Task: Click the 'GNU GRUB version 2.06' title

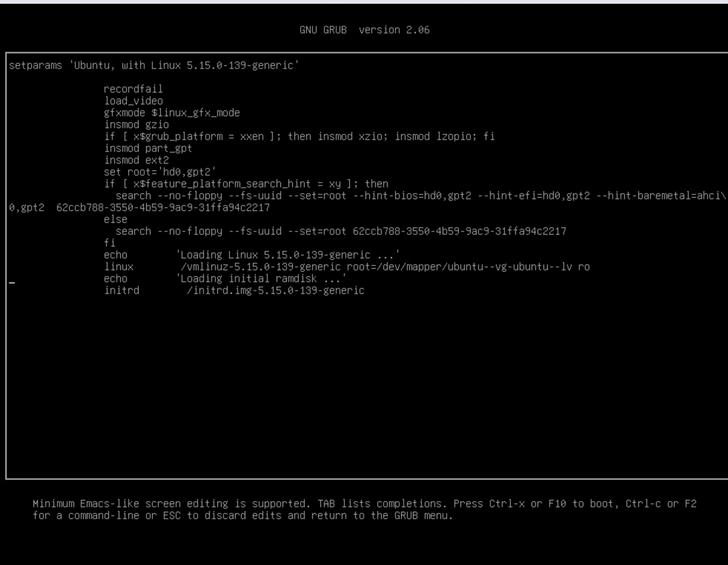Action: (x=364, y=30)
